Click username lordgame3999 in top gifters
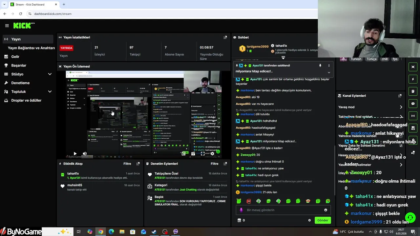 pyautogui.click(x=258, y=47)
